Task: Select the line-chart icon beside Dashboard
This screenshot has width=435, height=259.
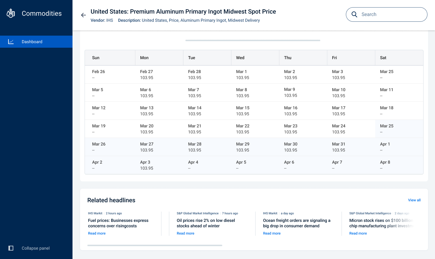Action: [x=11, y=42]
